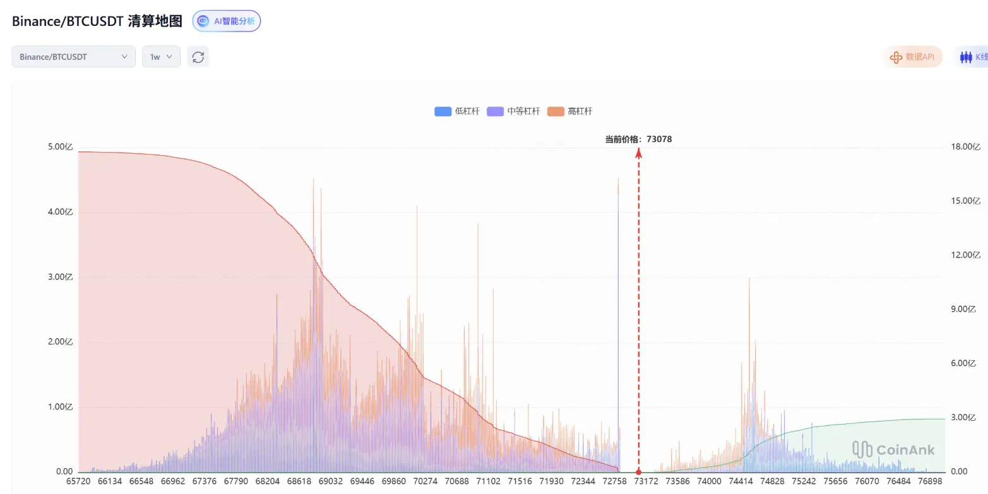
Task: Click the 68204 price tick label
Action: pyautogui.click(x=268, y=481)
